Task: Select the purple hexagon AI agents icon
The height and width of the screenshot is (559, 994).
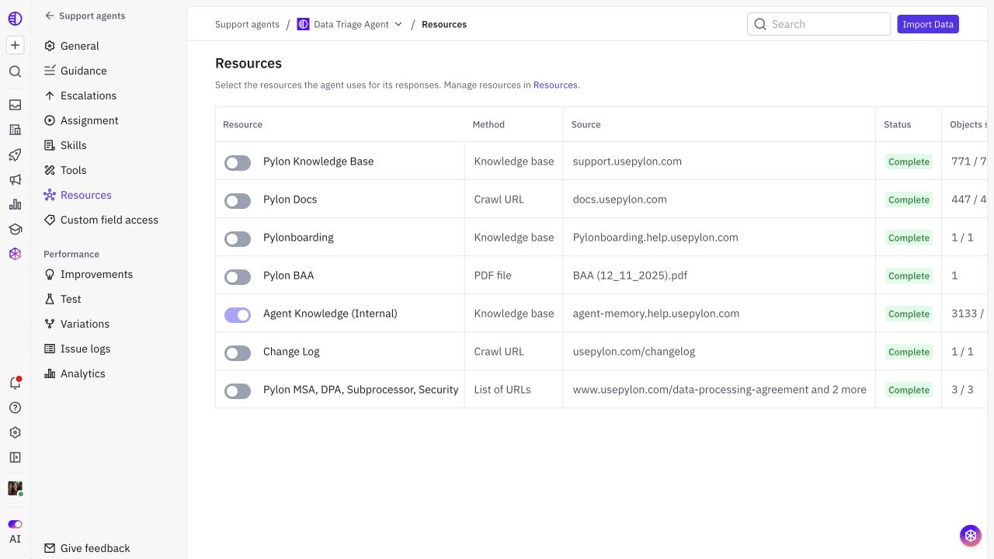Action: point(15,254)
